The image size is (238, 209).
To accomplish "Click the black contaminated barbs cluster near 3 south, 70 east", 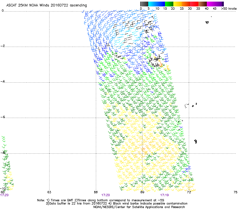I will click(x=155, y=61).
